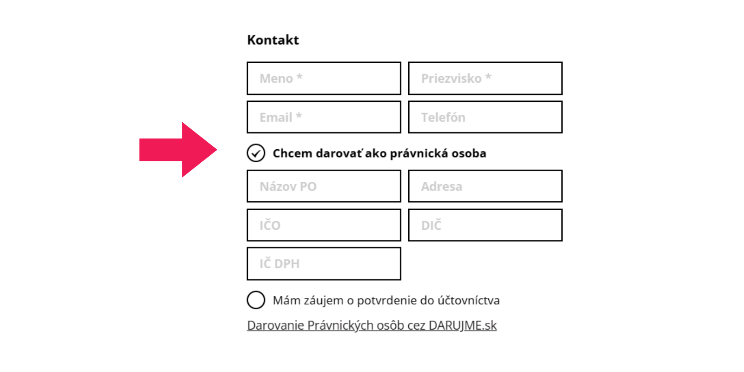Click the pink arrow graphic
Image resolution: width=744 pixels, height=372 pixels.
[178, 150]
